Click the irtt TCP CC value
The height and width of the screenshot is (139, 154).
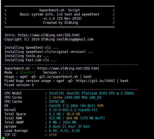point(53,135)
